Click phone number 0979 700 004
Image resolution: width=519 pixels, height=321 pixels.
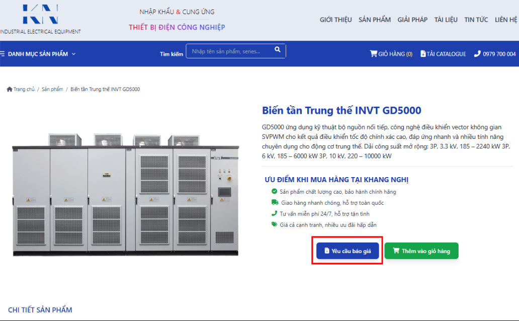pyautogui.click(x=499, y=54)
